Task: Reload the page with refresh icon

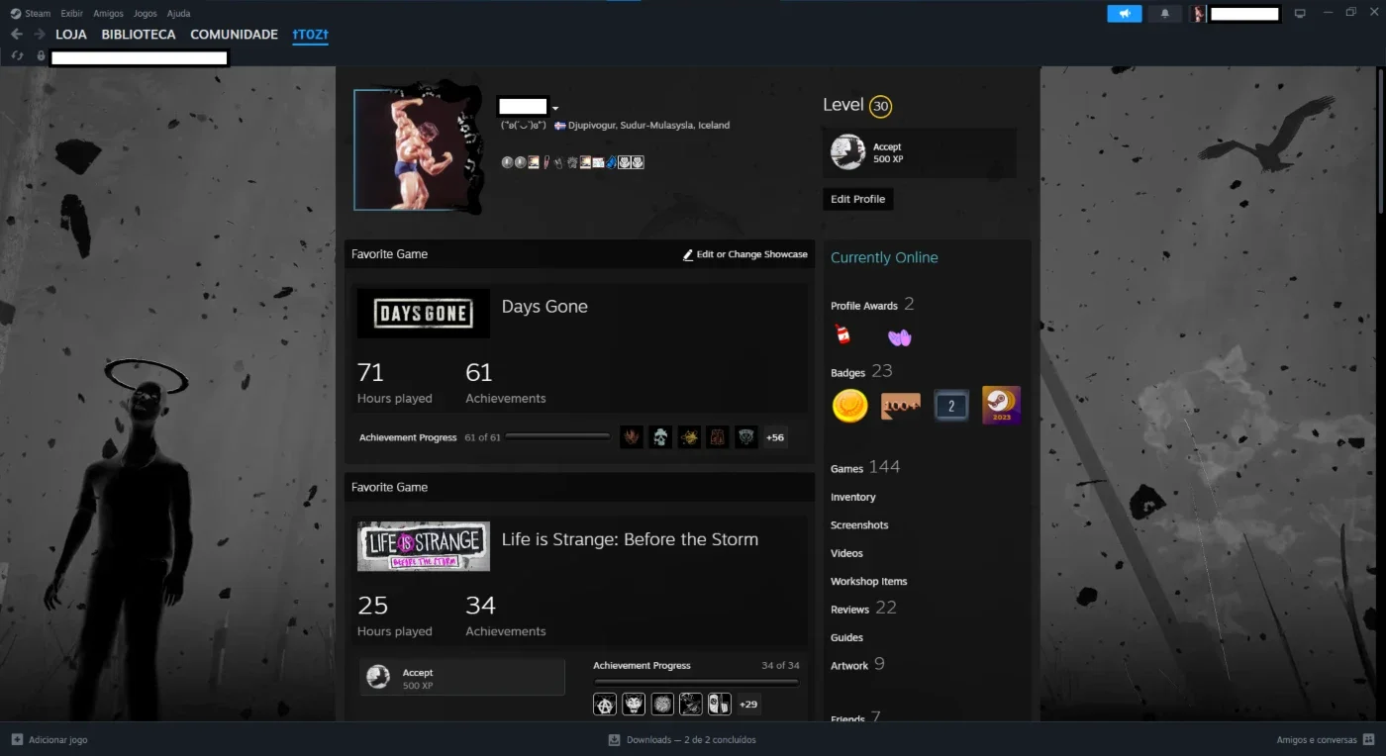Action: coord(17,56)
